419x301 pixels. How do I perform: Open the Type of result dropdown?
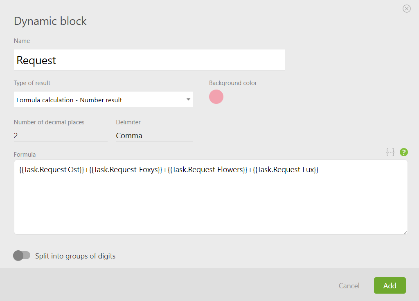tap(103, 100)
